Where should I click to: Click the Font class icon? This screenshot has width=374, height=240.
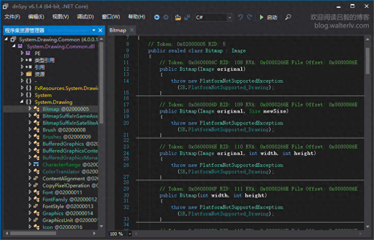[x=36, y=193]
